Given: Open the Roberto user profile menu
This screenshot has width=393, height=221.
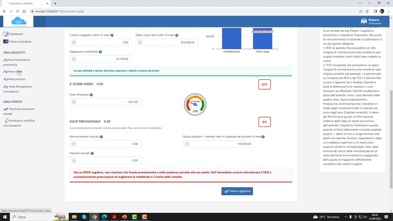Looking at the screenshot, I should pyautogui.click(x=372, y=21).
